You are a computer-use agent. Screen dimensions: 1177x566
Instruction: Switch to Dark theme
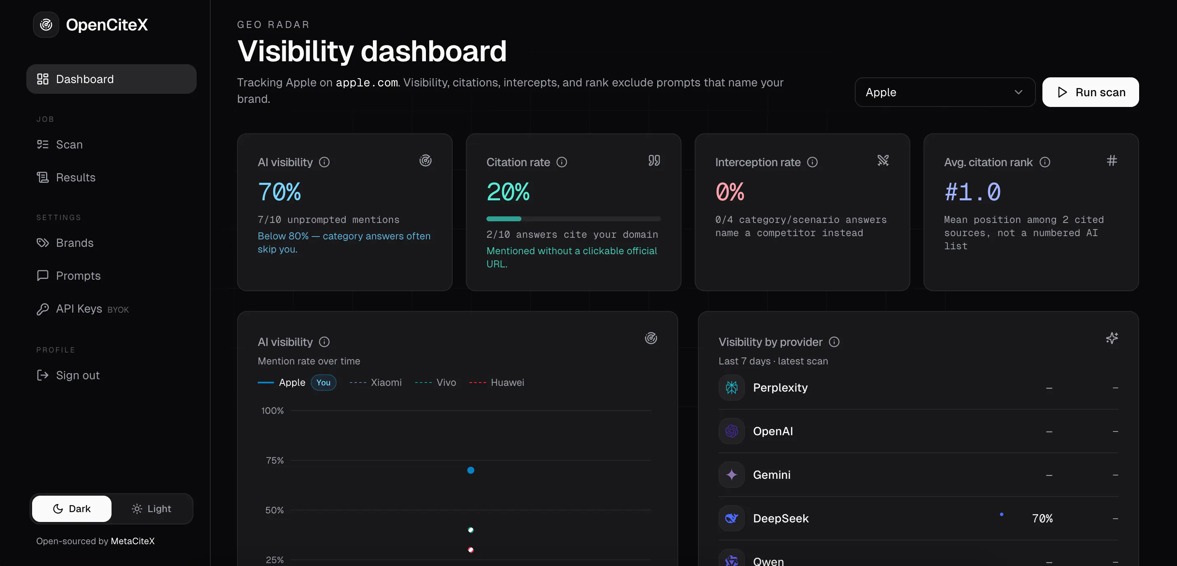point(72,508)
